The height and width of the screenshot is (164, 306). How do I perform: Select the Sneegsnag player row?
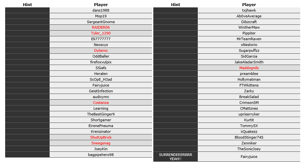click(101, 143)
